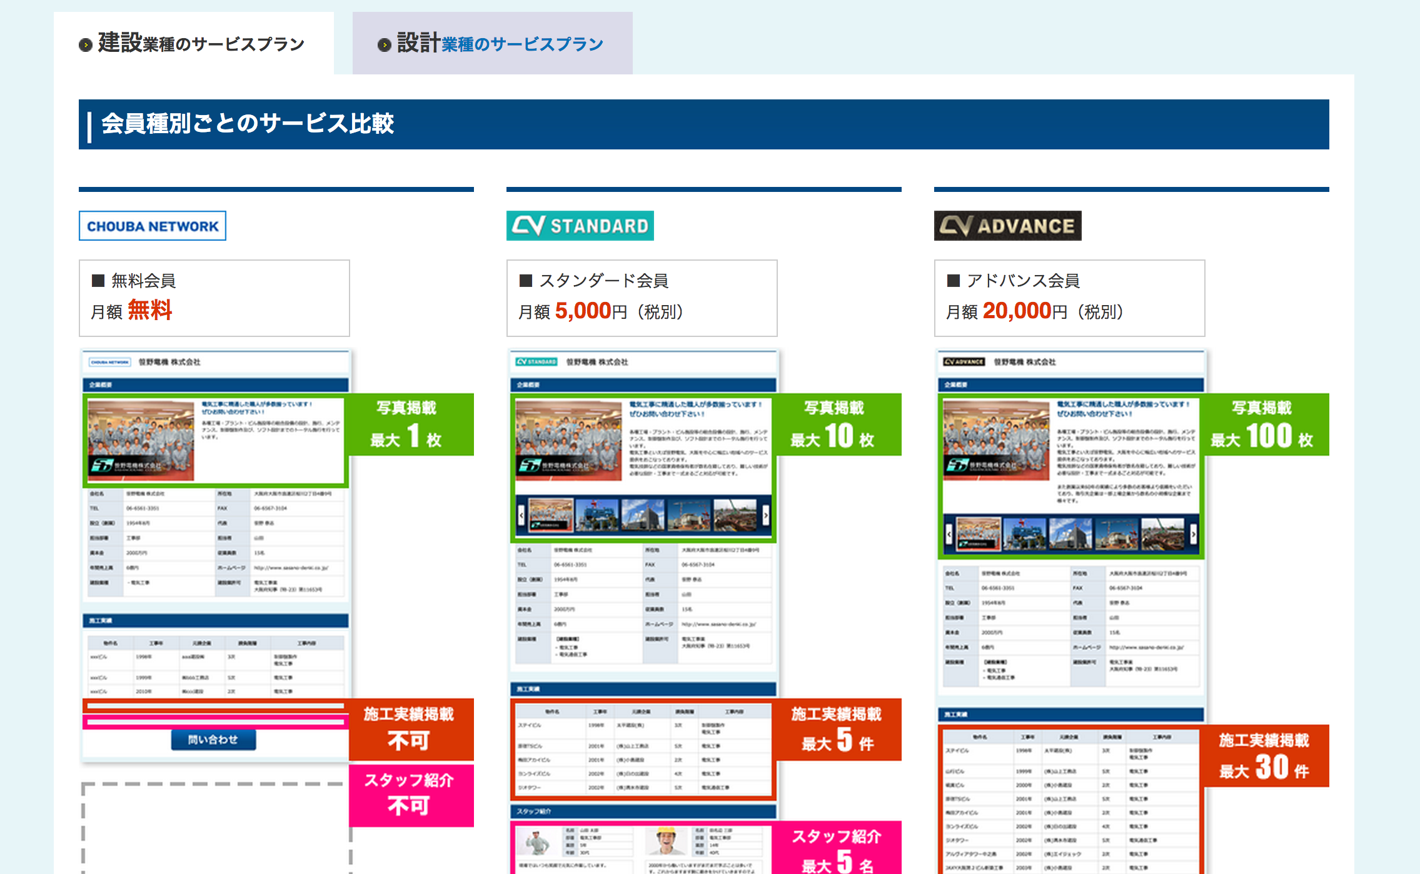
Task: Click スタッフ紹介 section header in Standard preview
Action: pyautogui.click(x=643, y=811)
